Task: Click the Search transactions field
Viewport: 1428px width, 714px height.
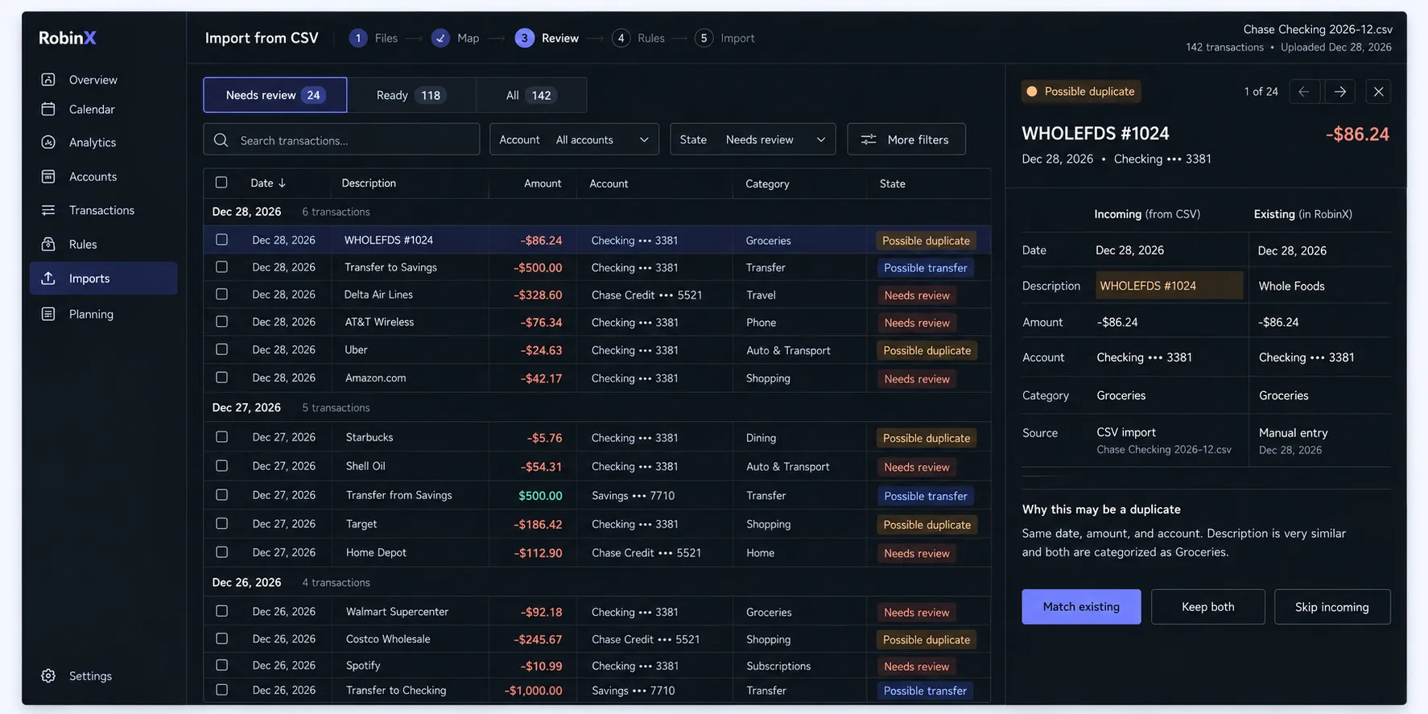Action: pos(341,139)
